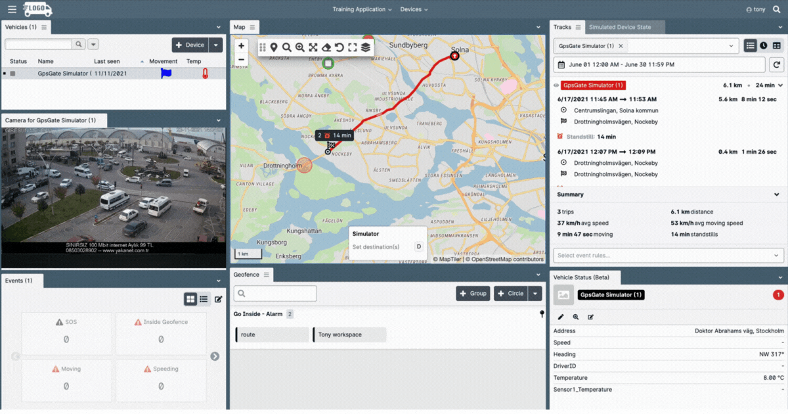Screen dimensions: 788x414
Task: Click the search icon in top bar
Action: tap(777, 10)
